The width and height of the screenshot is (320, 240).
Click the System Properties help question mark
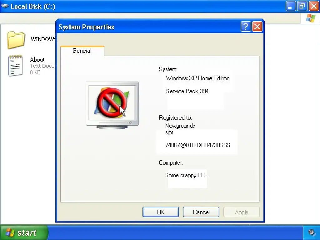pos(246,27)
